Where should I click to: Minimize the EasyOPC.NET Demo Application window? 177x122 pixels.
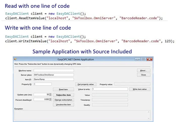tap(138, 59)
